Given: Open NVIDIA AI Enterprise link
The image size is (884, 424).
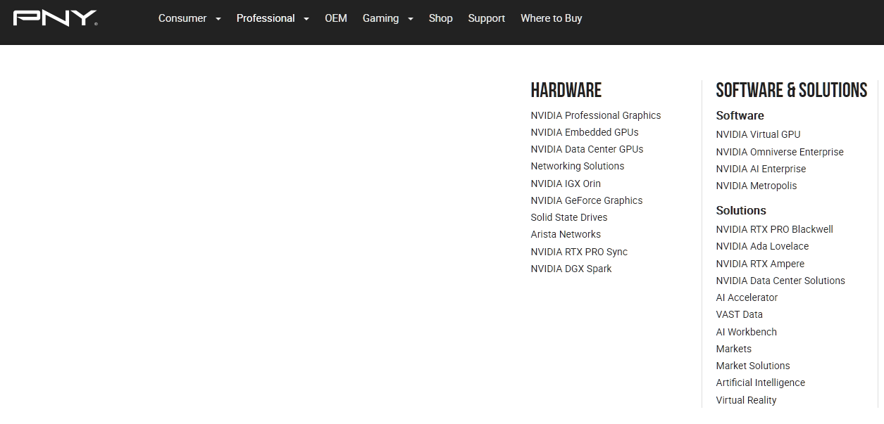Looking at the screenshot, I should pyautogui.click(x=761, y=169).
